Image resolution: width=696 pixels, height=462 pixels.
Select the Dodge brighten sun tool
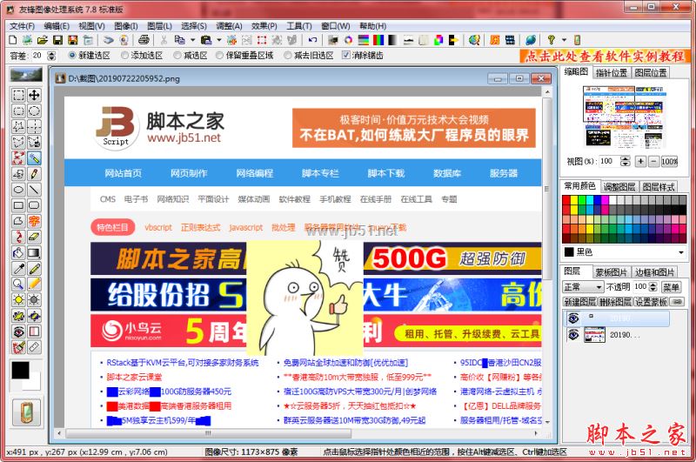[18, 300]
